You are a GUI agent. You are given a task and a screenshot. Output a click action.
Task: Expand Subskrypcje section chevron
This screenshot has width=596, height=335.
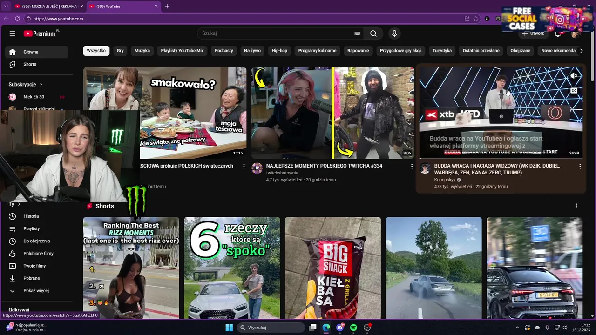point(41,85)
